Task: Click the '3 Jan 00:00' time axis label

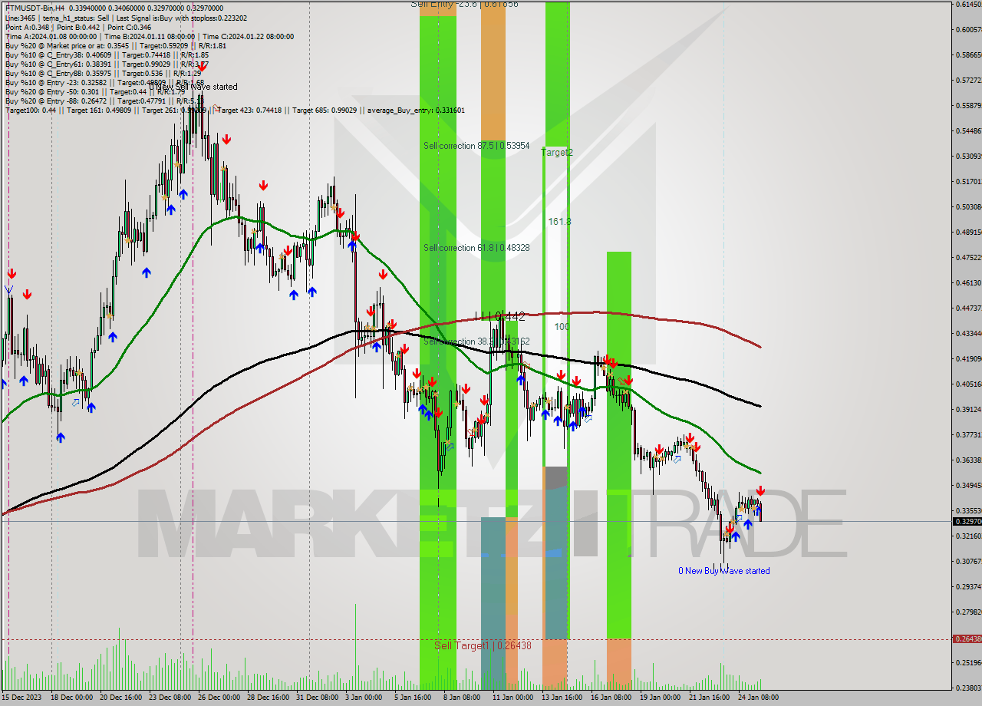Action: pos(364,698)
